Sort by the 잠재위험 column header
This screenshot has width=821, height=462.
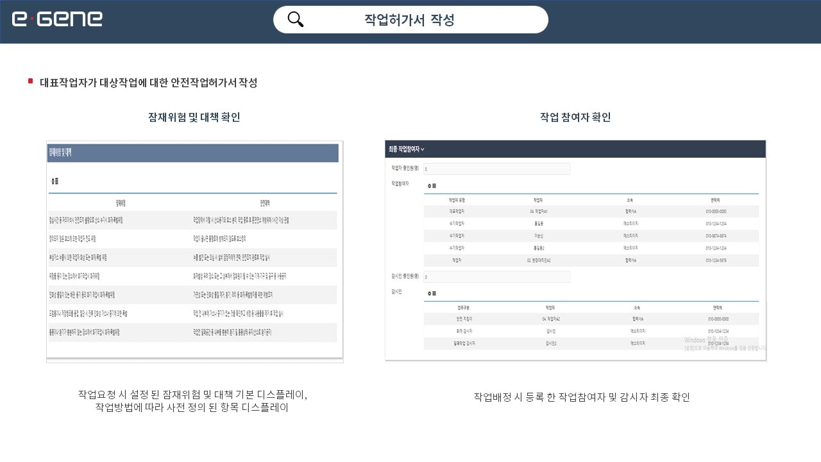click(121, 203)
